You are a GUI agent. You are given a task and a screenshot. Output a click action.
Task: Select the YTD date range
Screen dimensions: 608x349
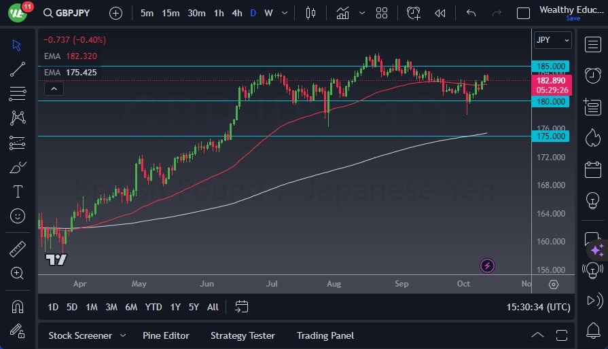(154, 307)
